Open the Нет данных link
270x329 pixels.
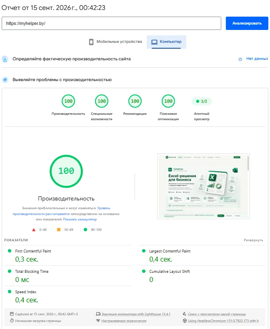tap(257, 59)
